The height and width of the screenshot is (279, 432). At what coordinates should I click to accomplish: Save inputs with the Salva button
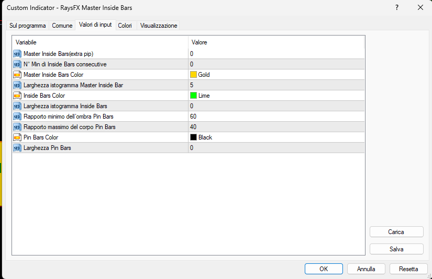pyautogui.click(x=396, y=249)
